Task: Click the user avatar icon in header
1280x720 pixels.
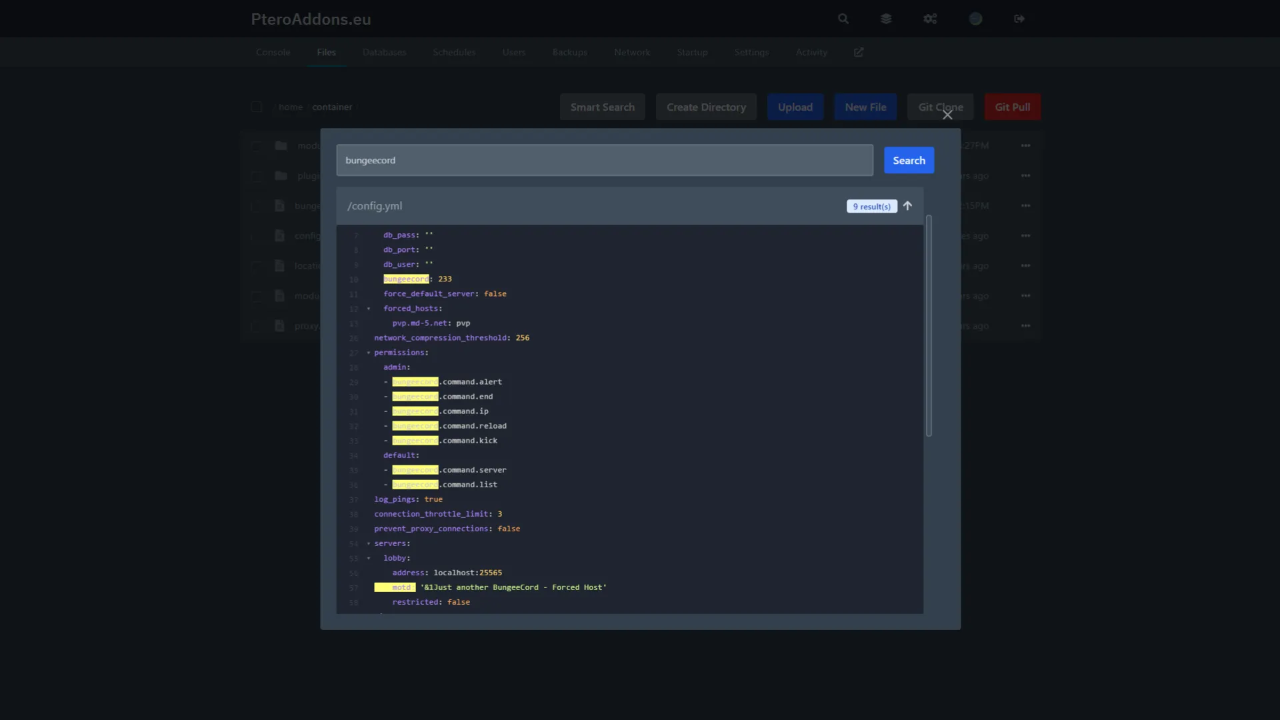Action: click(975, 19)
